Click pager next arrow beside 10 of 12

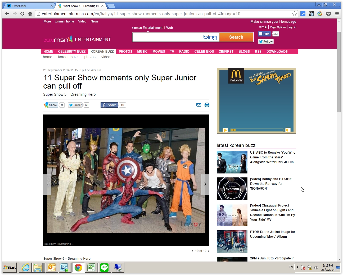pos(209,251)
